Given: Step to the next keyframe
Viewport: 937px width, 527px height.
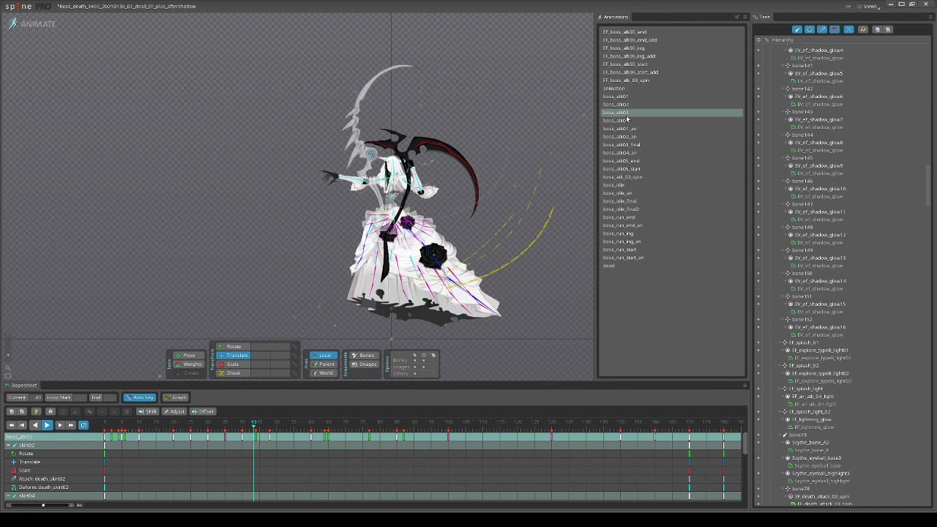Looking at the screenshot, I should (59, 425).
